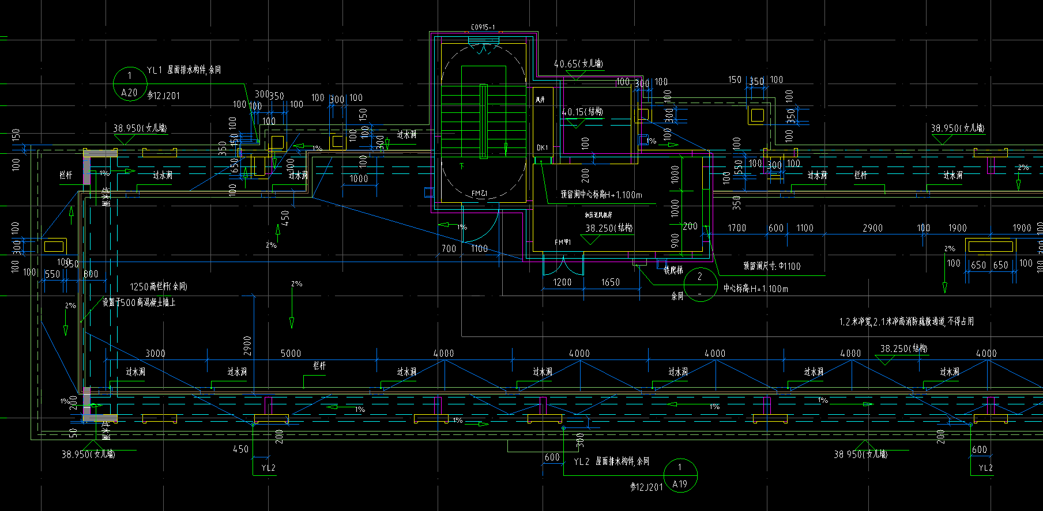Click the FM乙1 door label
This screenshot has height=511, width=1043.
click(480, 194)
